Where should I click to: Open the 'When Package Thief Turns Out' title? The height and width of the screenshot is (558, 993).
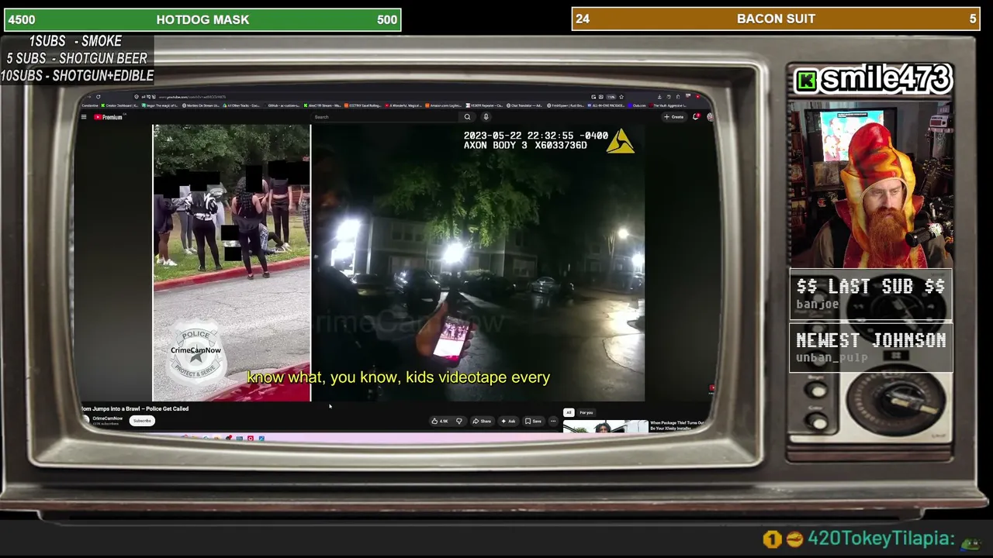[x=677, y=425]
